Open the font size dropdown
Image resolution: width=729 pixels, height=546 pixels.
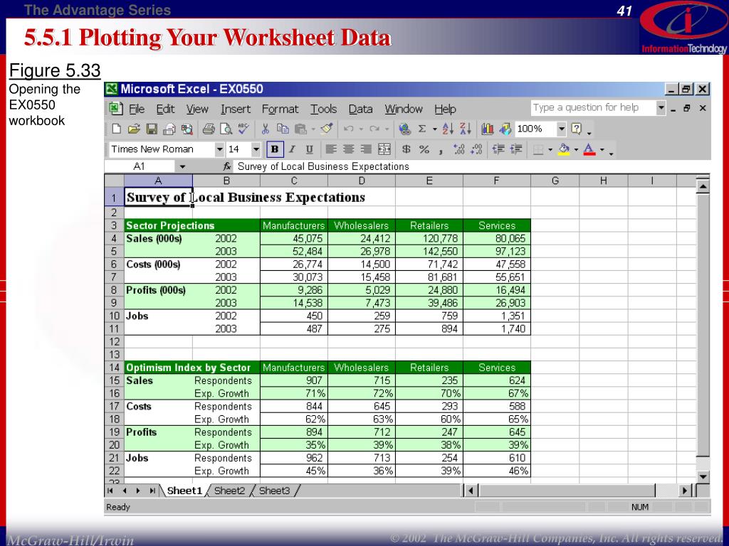[256, 149]
